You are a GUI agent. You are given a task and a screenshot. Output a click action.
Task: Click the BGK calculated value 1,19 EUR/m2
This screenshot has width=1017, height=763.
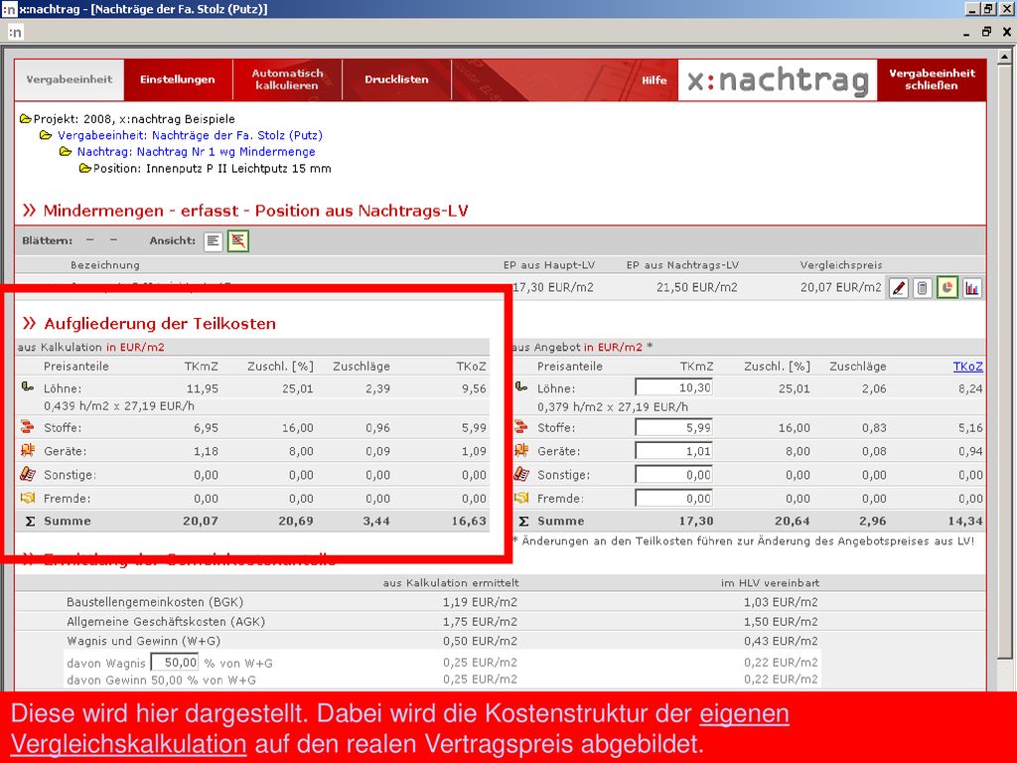[480, 602]
